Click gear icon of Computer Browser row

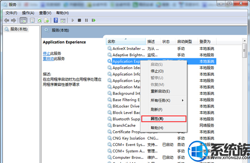pyautogui.click(x=110, y=157)
